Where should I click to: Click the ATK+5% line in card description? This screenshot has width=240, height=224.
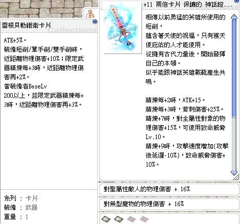[x=15, y=40]
